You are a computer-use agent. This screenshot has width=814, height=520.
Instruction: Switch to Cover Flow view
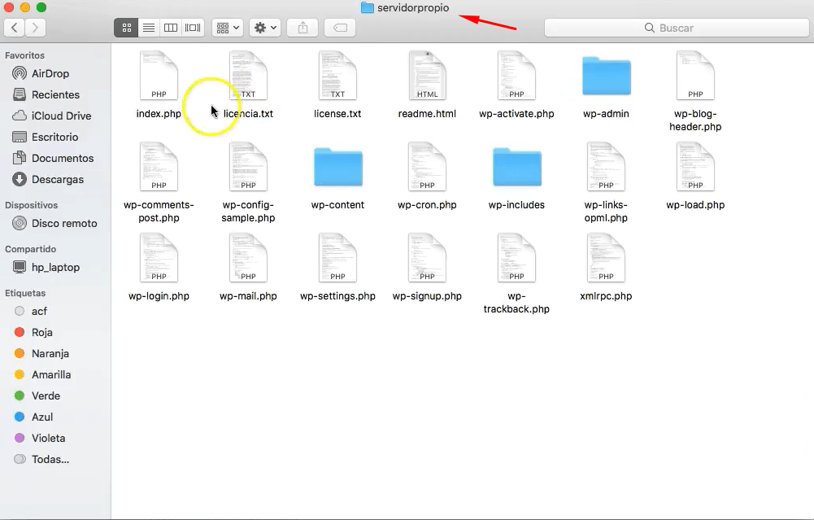193,28
